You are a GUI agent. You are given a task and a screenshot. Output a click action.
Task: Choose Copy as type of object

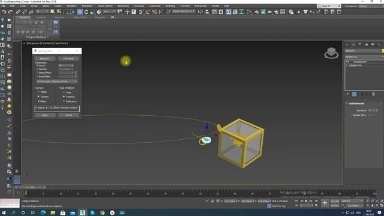[x=64, y=92]
